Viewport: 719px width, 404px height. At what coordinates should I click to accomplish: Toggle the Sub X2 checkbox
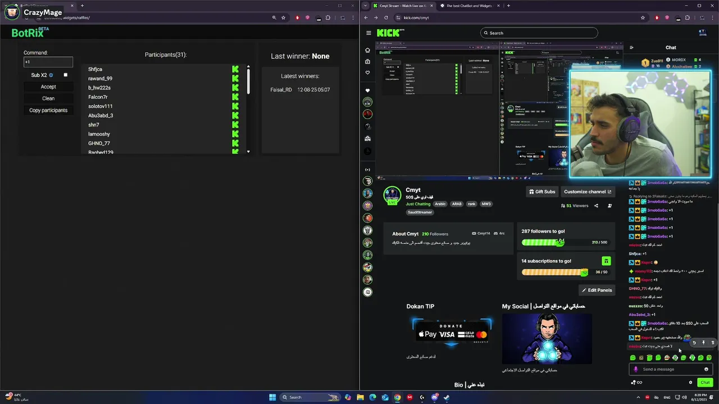point(65,75)
